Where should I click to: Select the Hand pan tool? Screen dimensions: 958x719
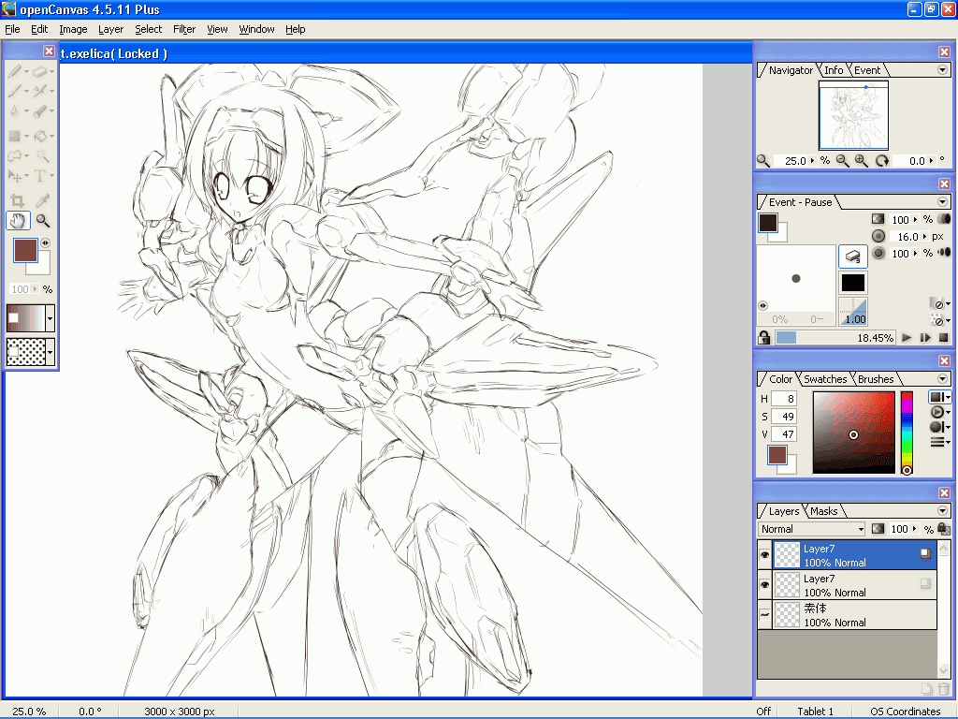pos(17,221)
